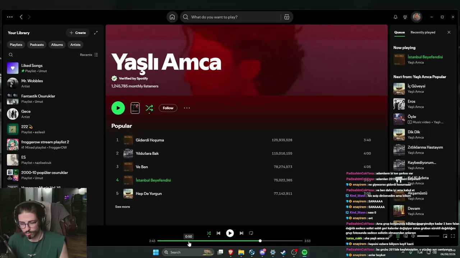Open Brave browser from the taskbar
The height and width of the screenshot is (258, 460).
tap(231, 252)
